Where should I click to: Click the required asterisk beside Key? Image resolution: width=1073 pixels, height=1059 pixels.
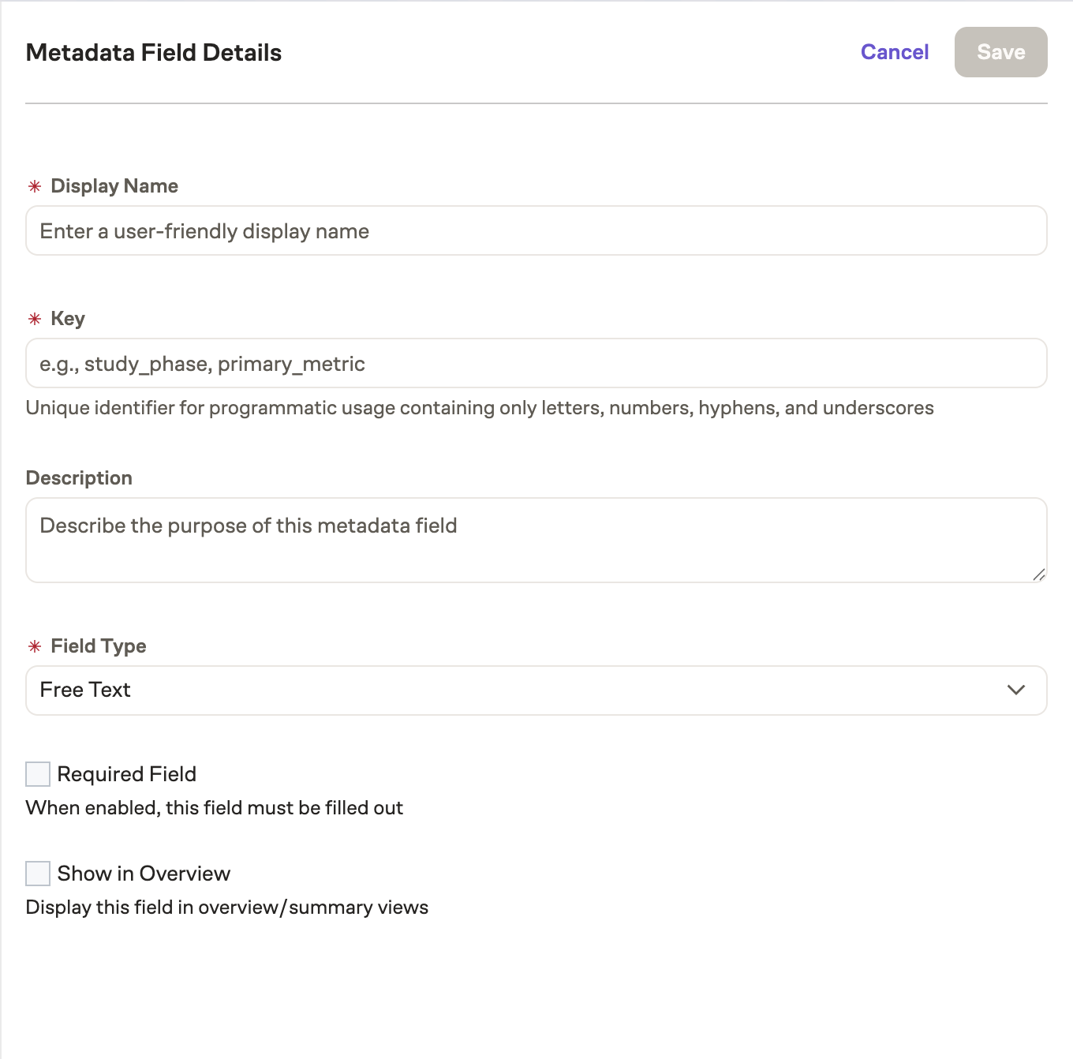[34, 320]
